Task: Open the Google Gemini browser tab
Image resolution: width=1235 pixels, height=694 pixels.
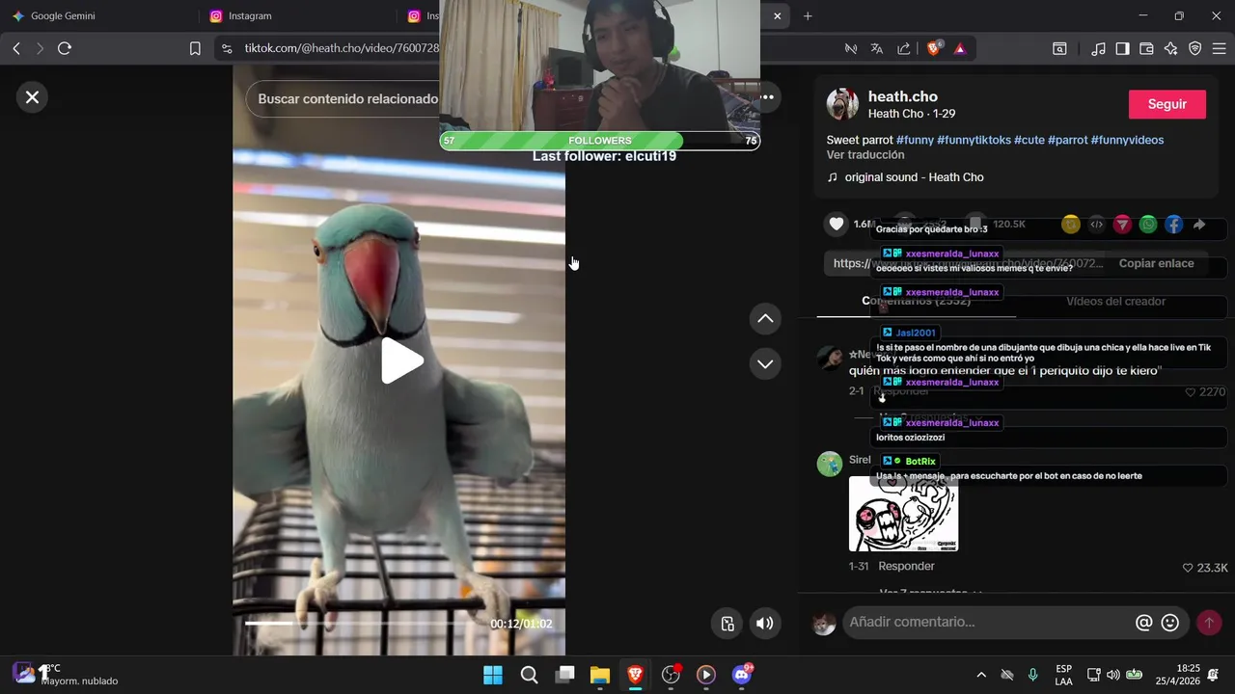Action: (x=96, y=15)
